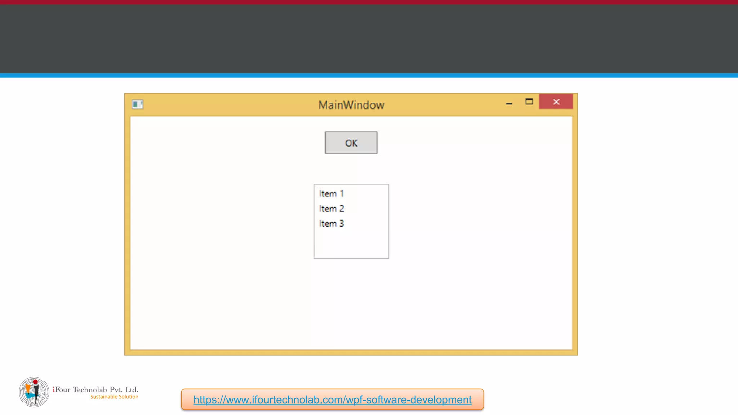This screenshot has height=415, width=738.
Task: Open the MainWindow system menu icon
Action: (x=138, y=104)
